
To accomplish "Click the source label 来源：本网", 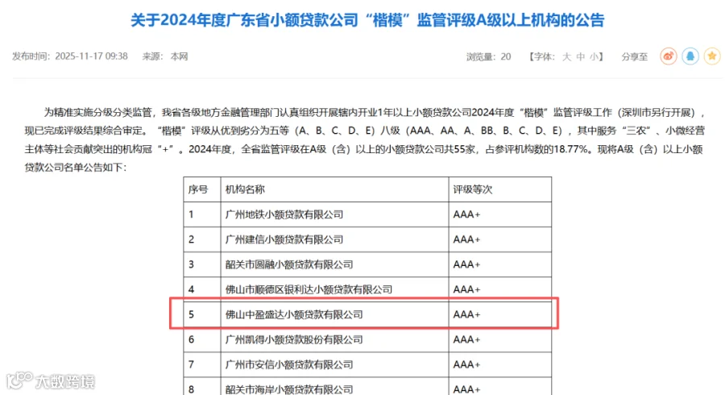I will [x=164, y=56].
